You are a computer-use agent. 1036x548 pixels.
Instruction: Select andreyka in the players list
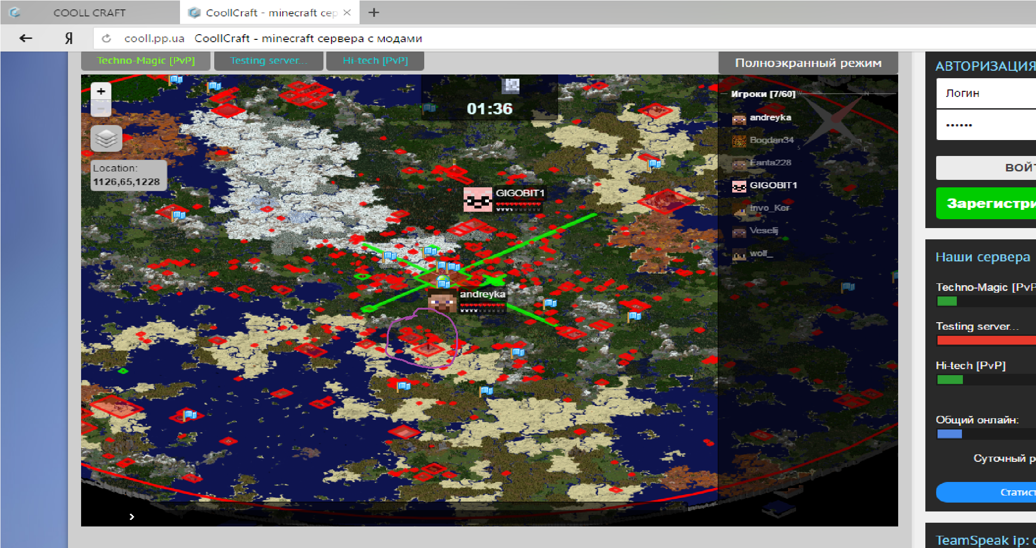click(770, 118)
